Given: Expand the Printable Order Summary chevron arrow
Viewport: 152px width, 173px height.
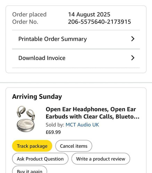Looking at the screenshot, I should coord(133,39).
